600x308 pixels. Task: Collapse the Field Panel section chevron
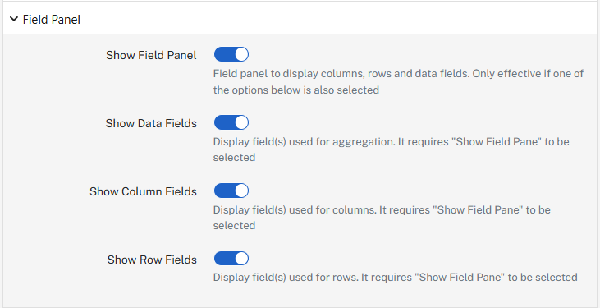(14, 19)
